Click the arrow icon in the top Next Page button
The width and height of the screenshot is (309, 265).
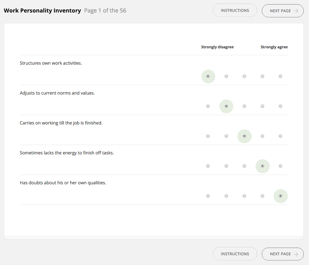coord(296,11)
